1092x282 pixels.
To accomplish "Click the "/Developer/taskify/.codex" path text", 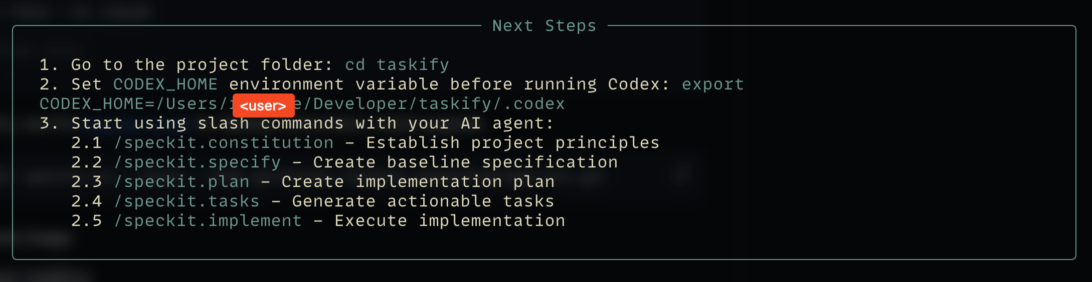I will 434,103.
